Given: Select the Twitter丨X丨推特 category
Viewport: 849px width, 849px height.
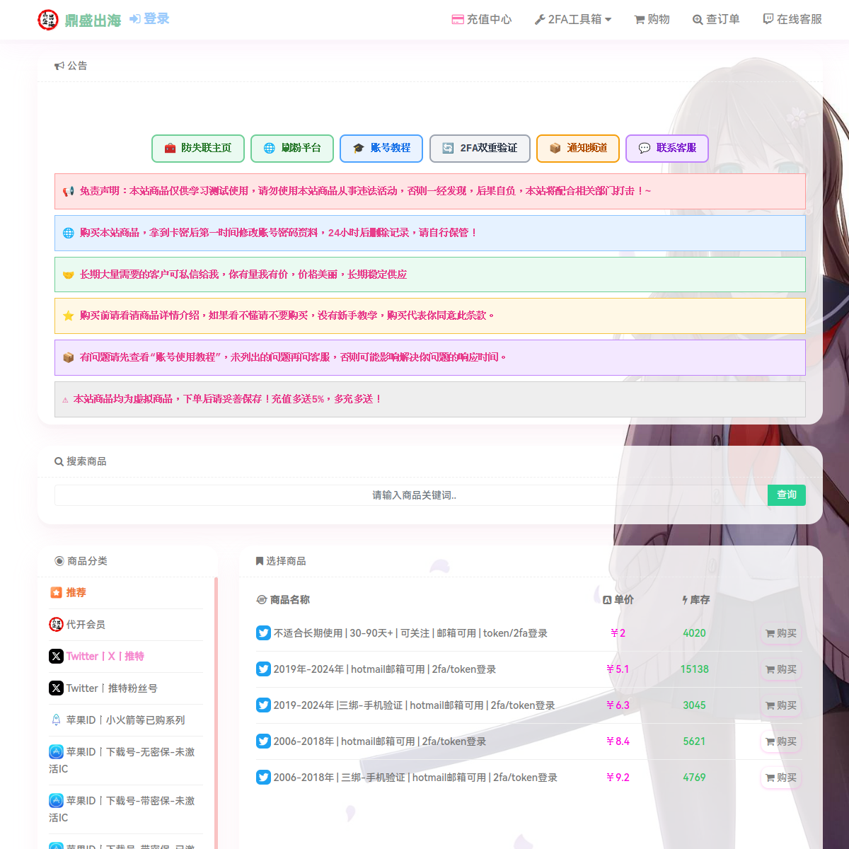Looking at the screenshot, I should [126, 657].
